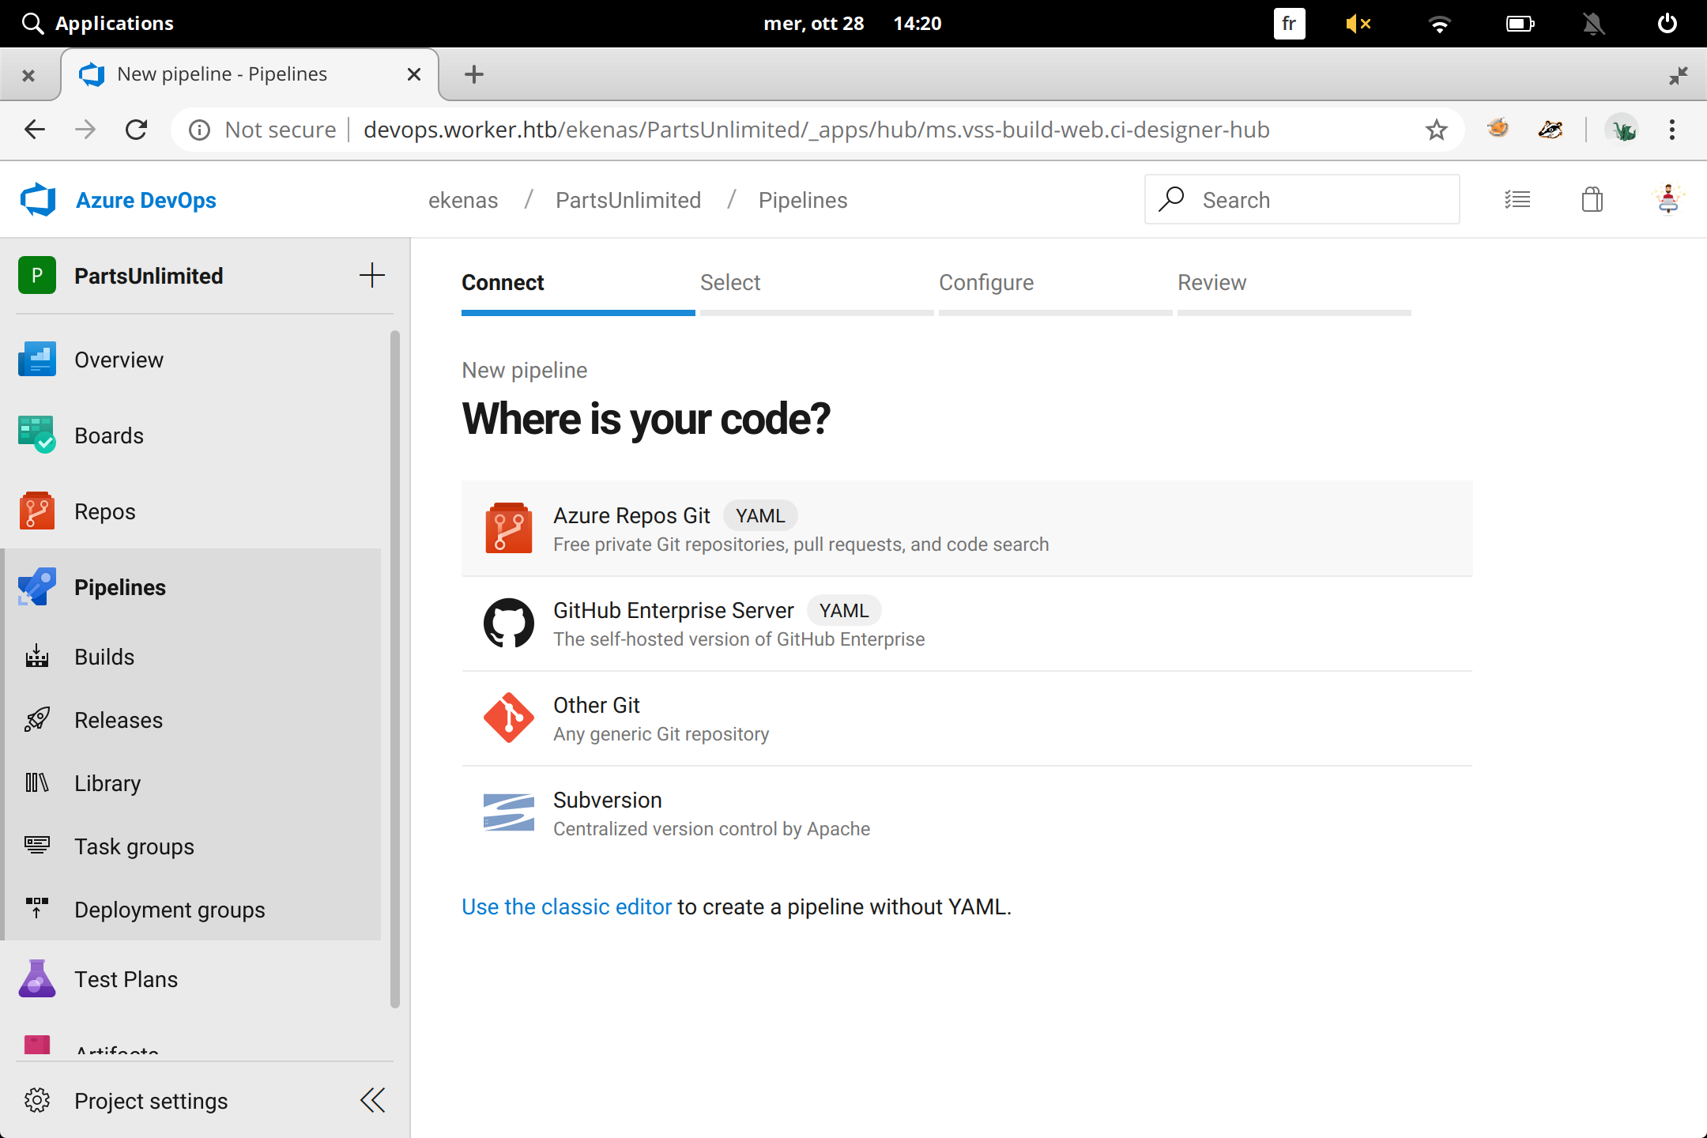The height and width of the screenshot is (1138, 1707).
Task: Open the Library menu item
Action: point(107,783)
